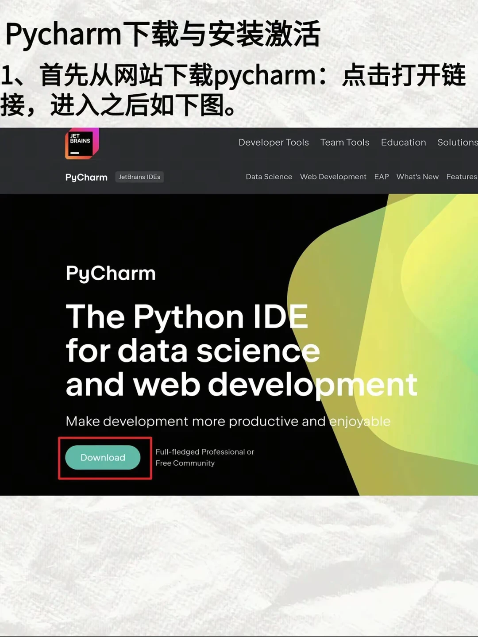478x637 pixels.
Task: Select the Web Development nav item
Action: coord(333,177)
